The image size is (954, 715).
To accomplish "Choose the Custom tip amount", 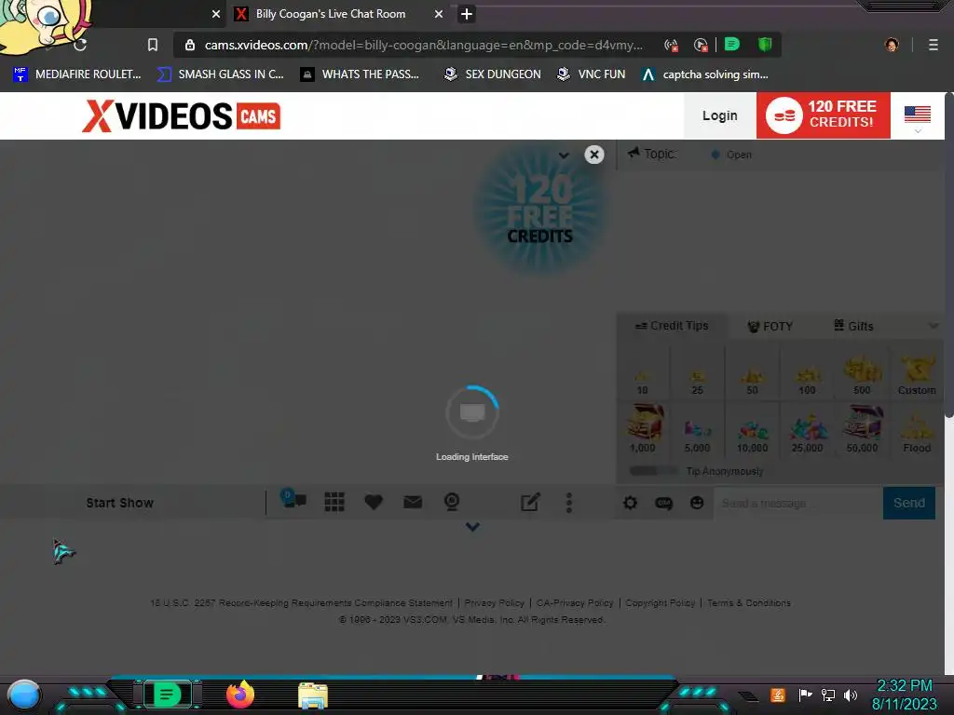I will [917, 374].
